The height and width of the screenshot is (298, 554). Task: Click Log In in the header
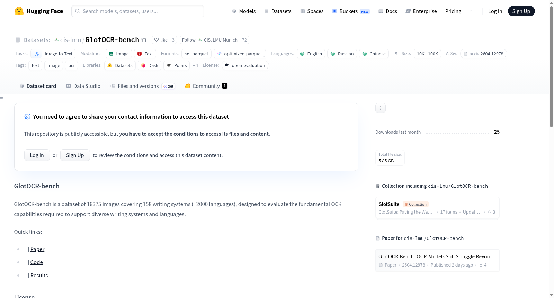[x=495, y=11]
